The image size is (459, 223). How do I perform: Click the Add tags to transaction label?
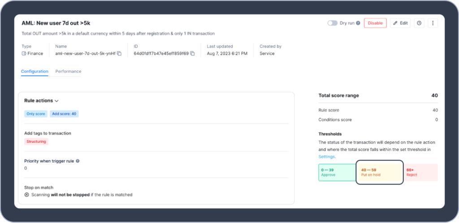48,133
